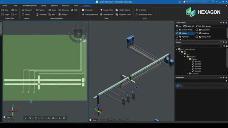Collapse the S3D_PlantTrain root node
This screenshot has width=228, height=128.
[x=177, y=49]
